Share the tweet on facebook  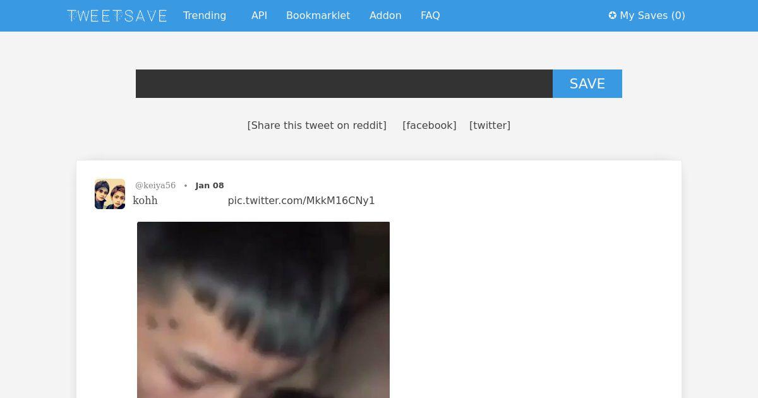click(x=430, y=125)
